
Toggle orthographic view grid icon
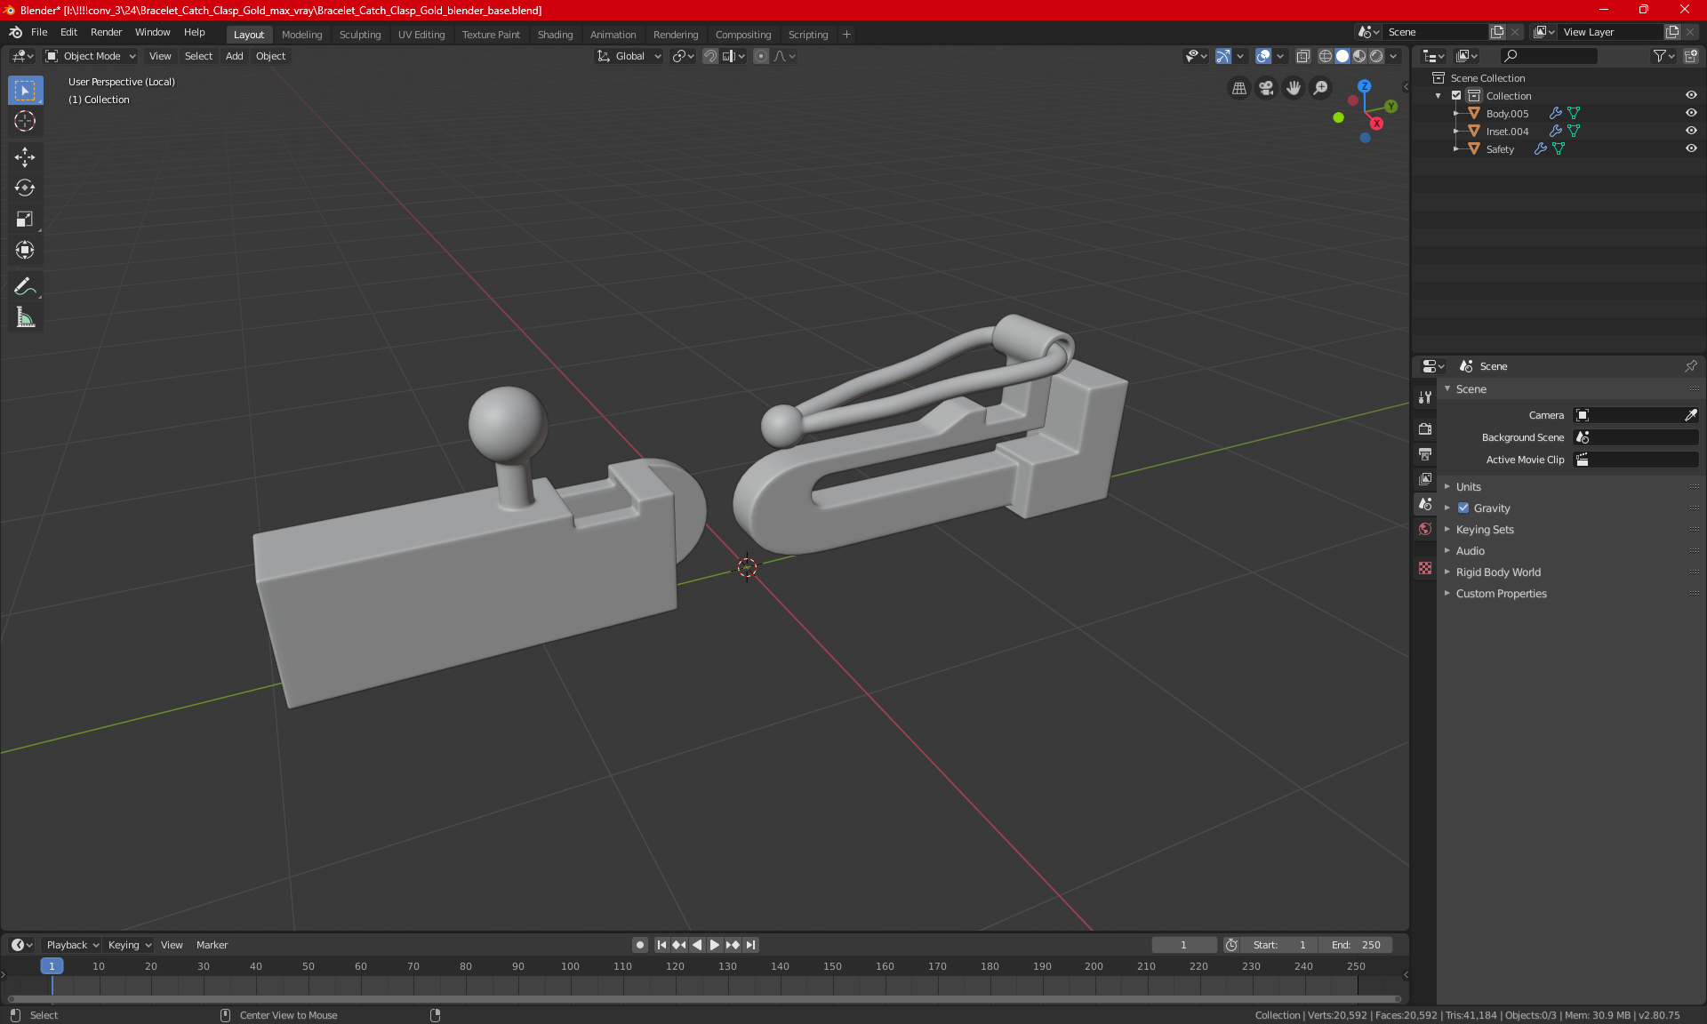1238,88
